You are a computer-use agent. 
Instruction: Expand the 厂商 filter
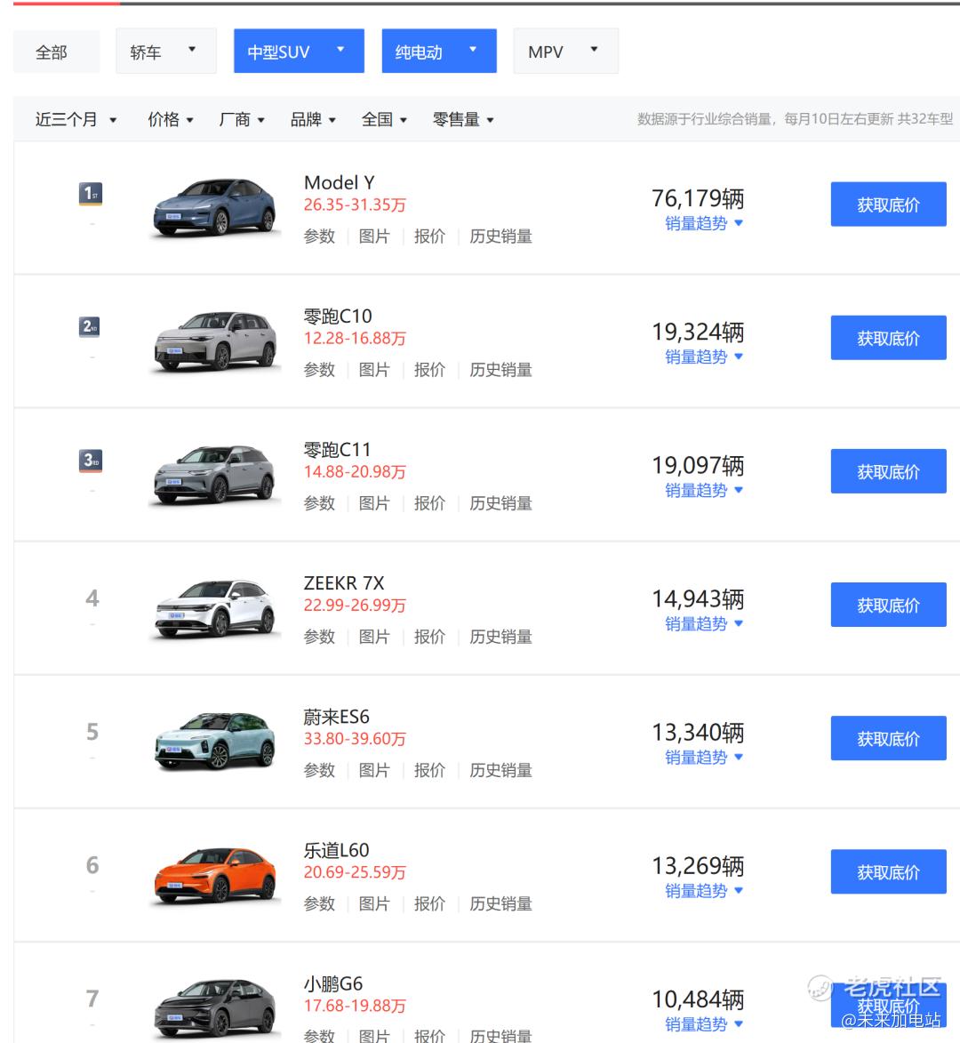pos(242,120)
